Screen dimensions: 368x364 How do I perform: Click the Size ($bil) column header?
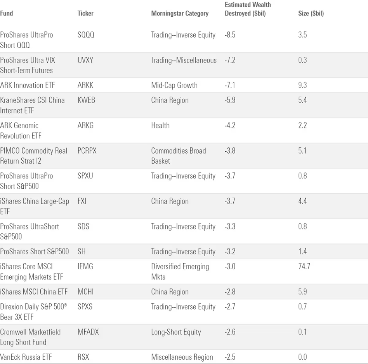coord(311,13)
